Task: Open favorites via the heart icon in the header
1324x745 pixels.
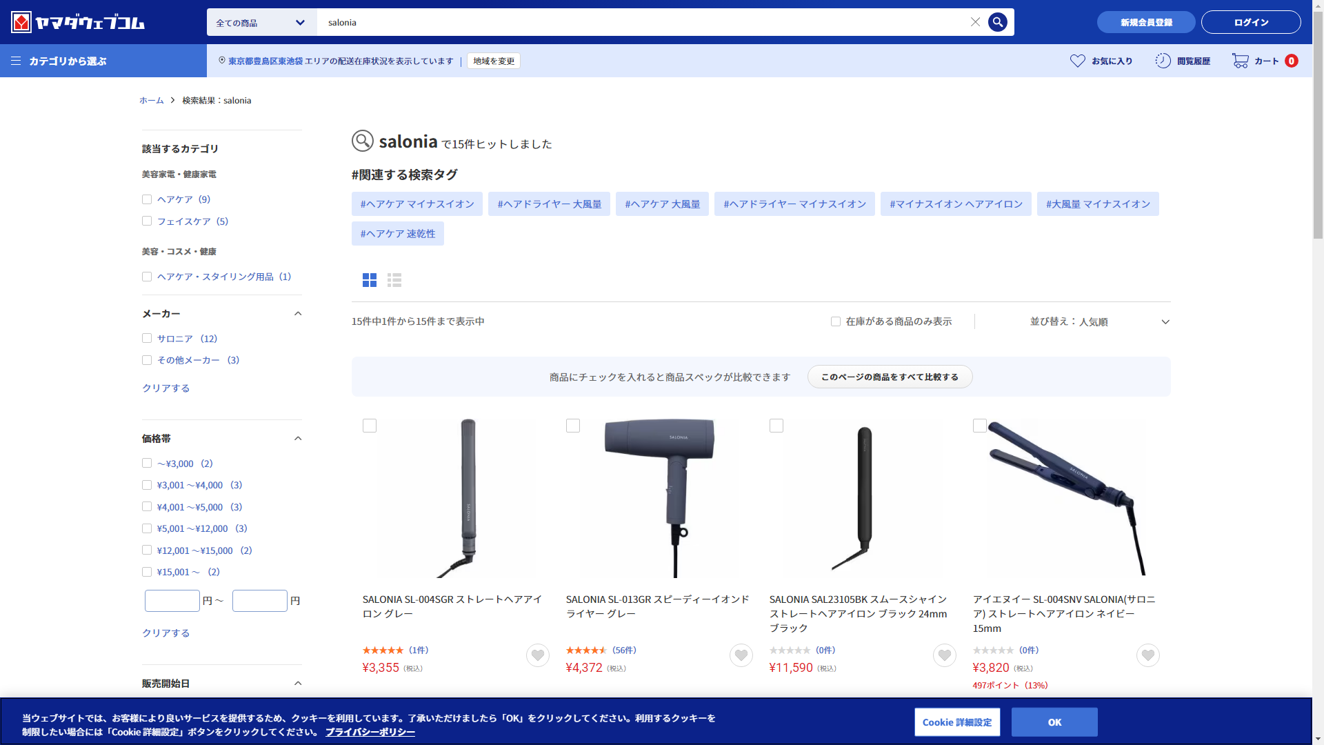Action: 1077,61
